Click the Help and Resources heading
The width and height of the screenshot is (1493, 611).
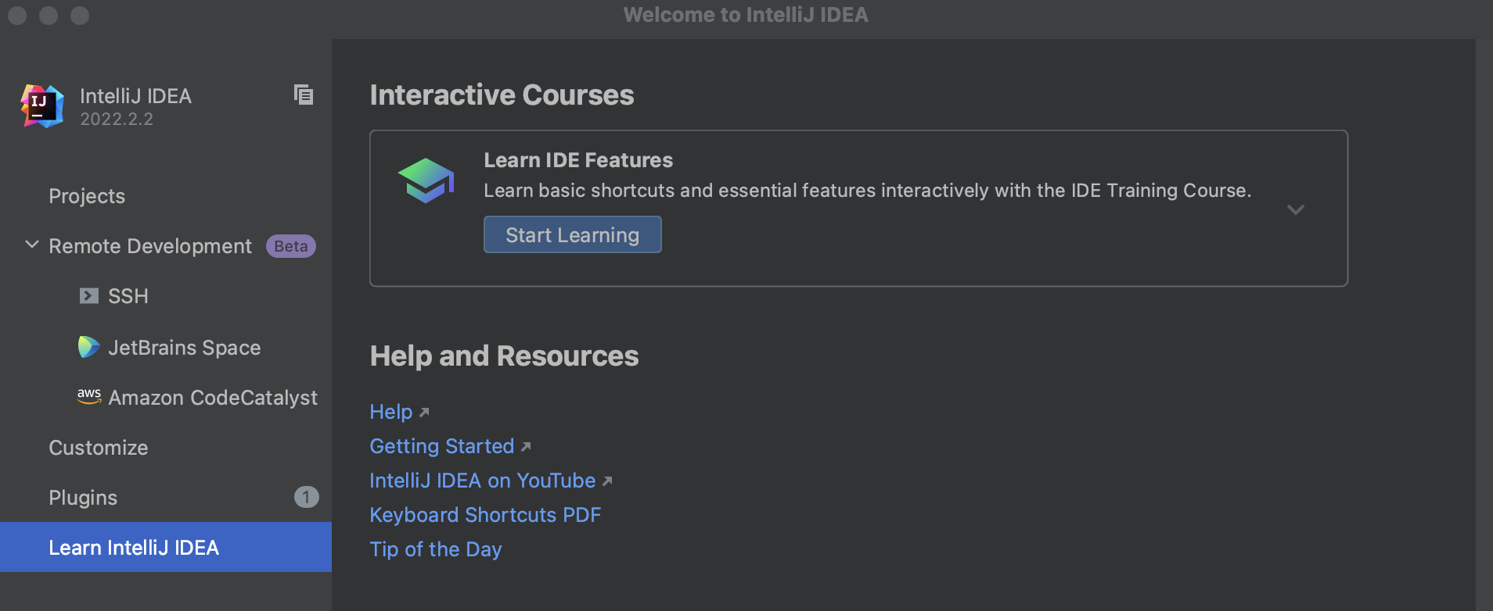pyautogui.click(x=504, y=356)
